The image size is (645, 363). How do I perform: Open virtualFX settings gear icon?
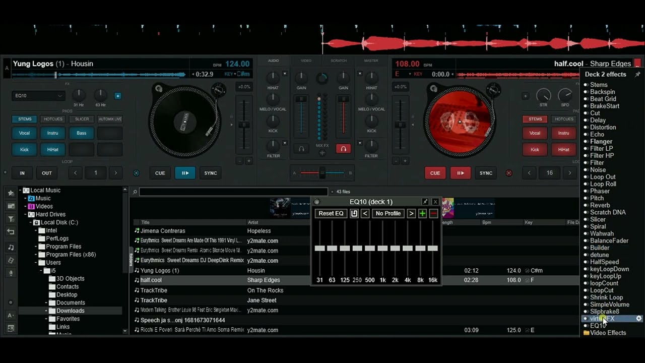(639, 319)
